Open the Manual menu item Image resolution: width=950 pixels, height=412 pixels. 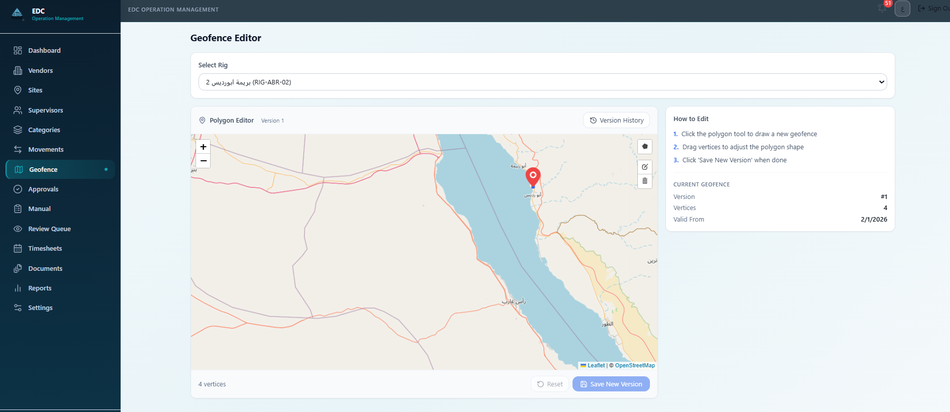60,209
